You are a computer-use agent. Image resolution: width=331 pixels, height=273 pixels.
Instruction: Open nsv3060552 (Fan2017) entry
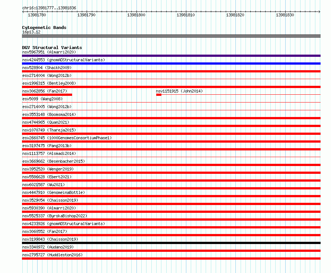tap(45, 231)
